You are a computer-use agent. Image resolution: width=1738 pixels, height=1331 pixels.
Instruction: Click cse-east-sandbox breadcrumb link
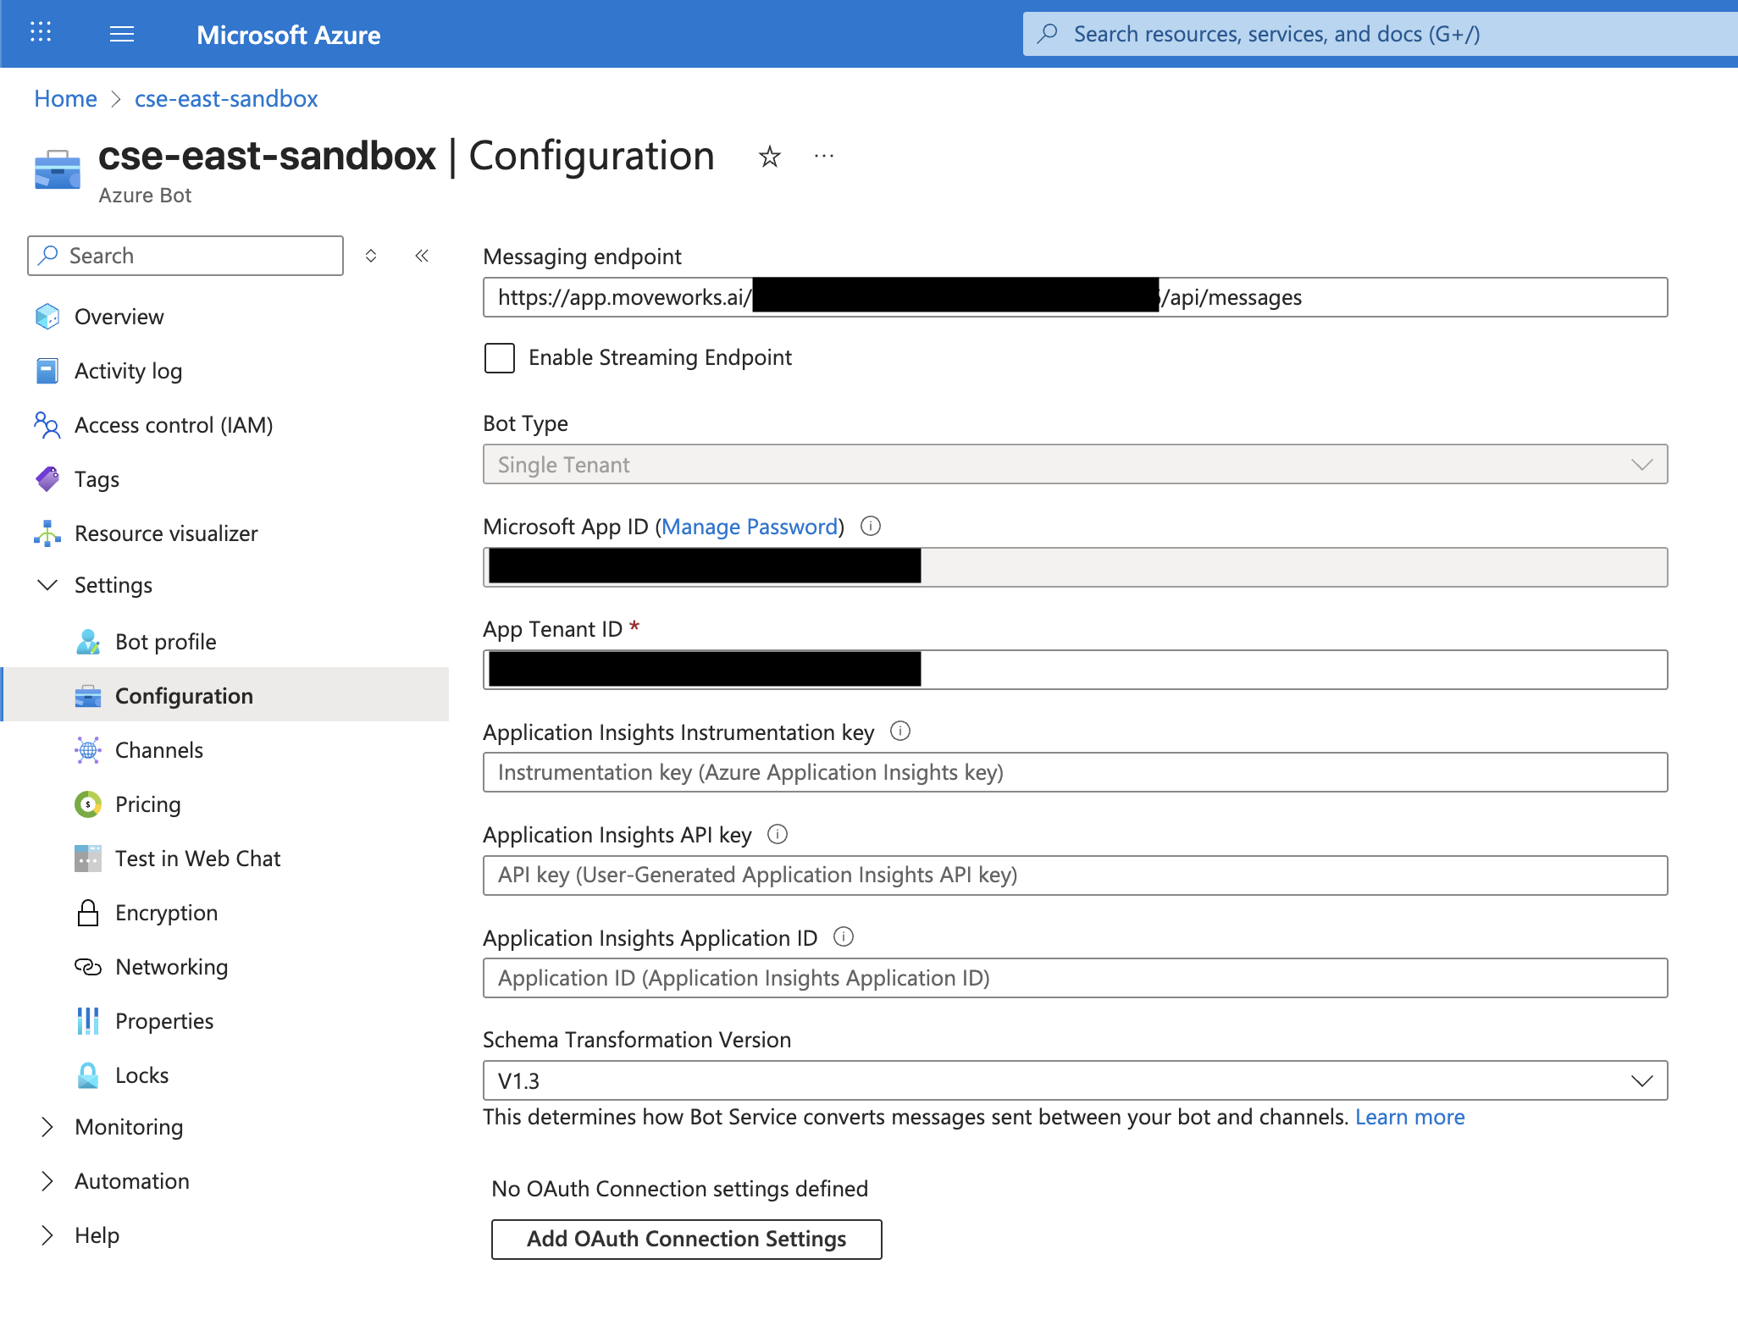tap(226, 99)
